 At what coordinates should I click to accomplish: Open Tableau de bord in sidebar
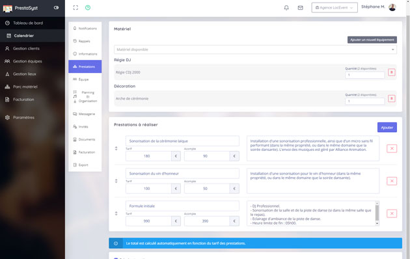(x=33, y=23)
